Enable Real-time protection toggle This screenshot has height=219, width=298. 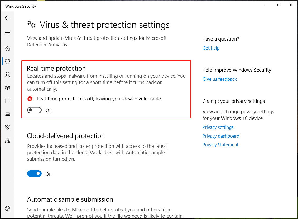[34, 110]
